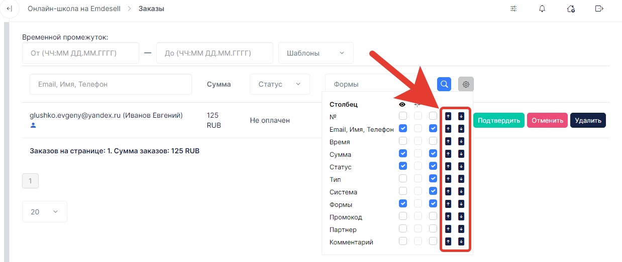Move the Комментарий column down
The image size is (622, 262).
click(x=461, y=241)
